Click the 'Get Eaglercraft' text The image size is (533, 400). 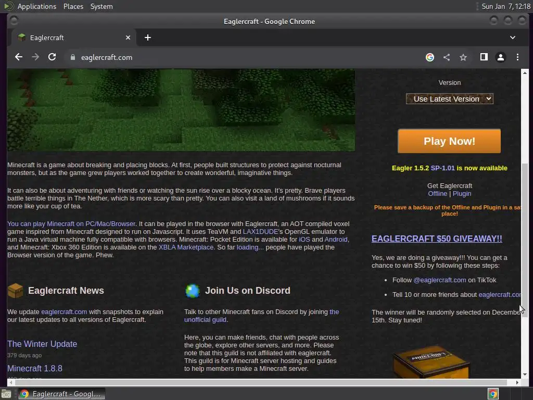point(449,186)
